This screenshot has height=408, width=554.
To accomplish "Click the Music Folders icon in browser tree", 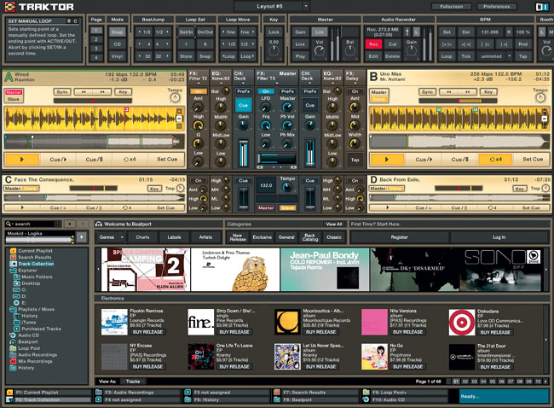I will (x=16, y=277).
